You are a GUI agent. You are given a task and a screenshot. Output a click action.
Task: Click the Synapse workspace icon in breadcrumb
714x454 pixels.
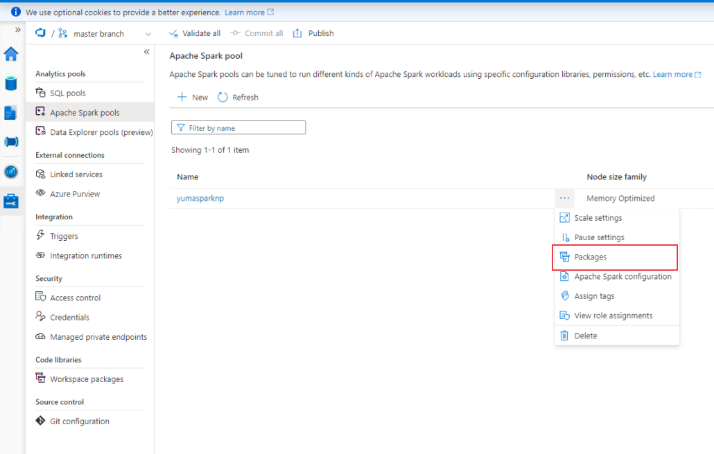[x=40, y=33]
